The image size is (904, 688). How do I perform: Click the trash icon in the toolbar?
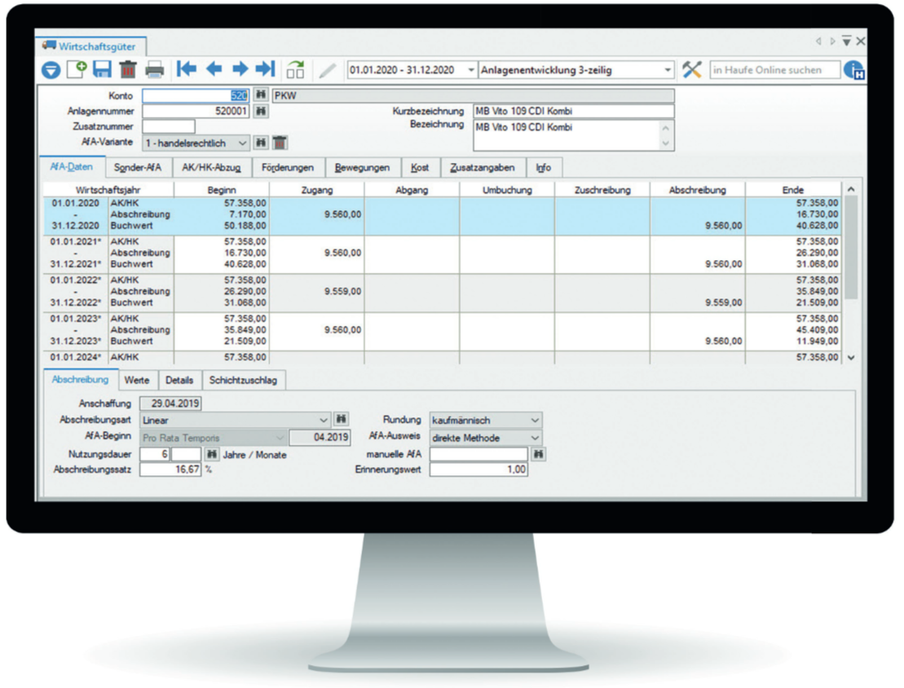point(128,70)
